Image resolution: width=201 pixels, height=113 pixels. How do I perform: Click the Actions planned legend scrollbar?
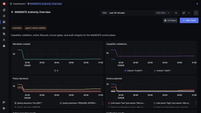pyautogui.click(x=196, y=103)
